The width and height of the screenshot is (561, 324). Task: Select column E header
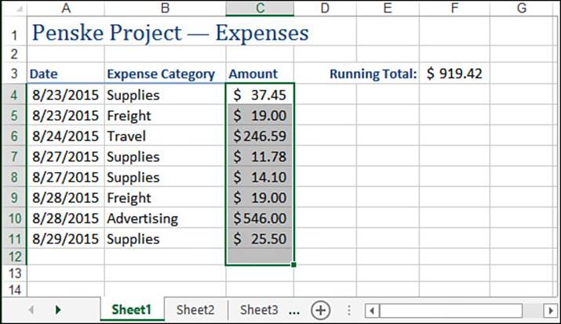click(388, 8)
